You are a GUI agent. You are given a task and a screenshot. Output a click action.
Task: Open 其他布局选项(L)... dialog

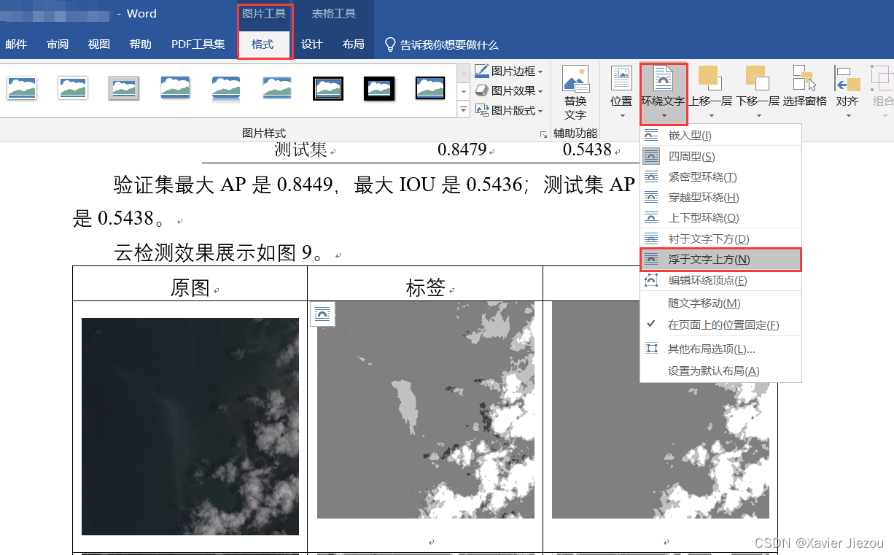point(720,349)
